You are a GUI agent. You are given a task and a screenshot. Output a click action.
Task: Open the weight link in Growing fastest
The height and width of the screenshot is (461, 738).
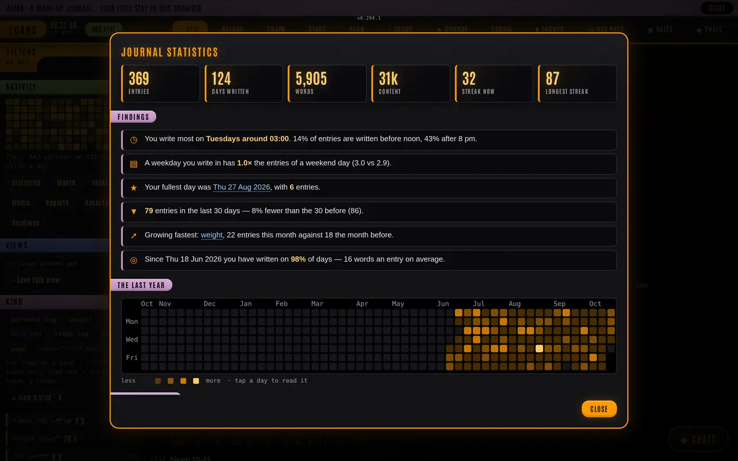[212, 235]
